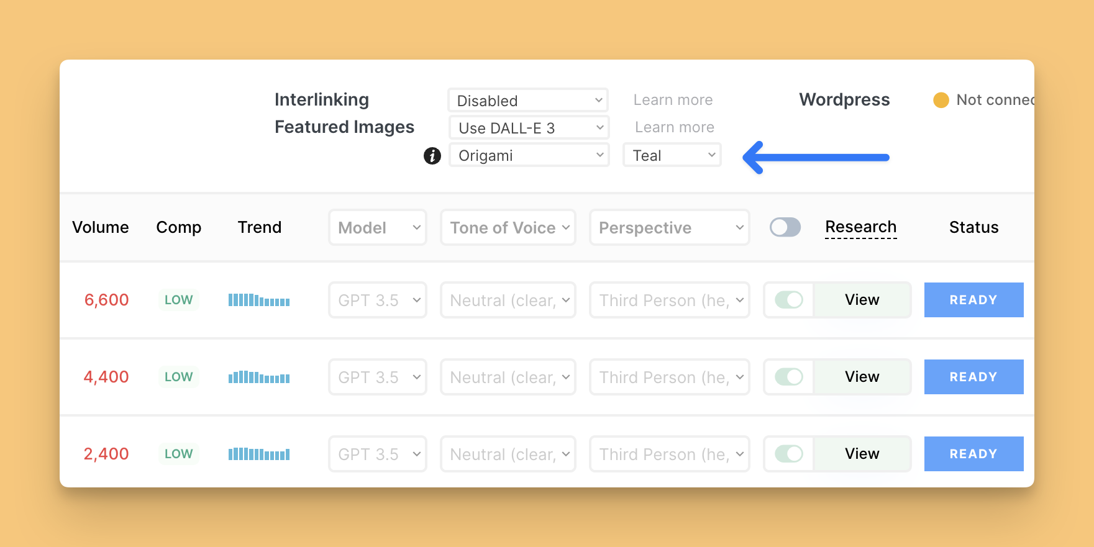Toggle the header Research switch on

click(785, 227)
